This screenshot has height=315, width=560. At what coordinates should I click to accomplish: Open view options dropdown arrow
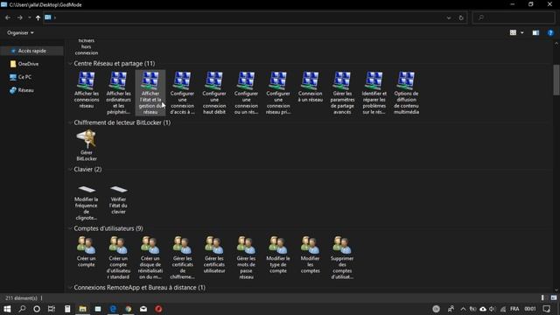(522, 33)
